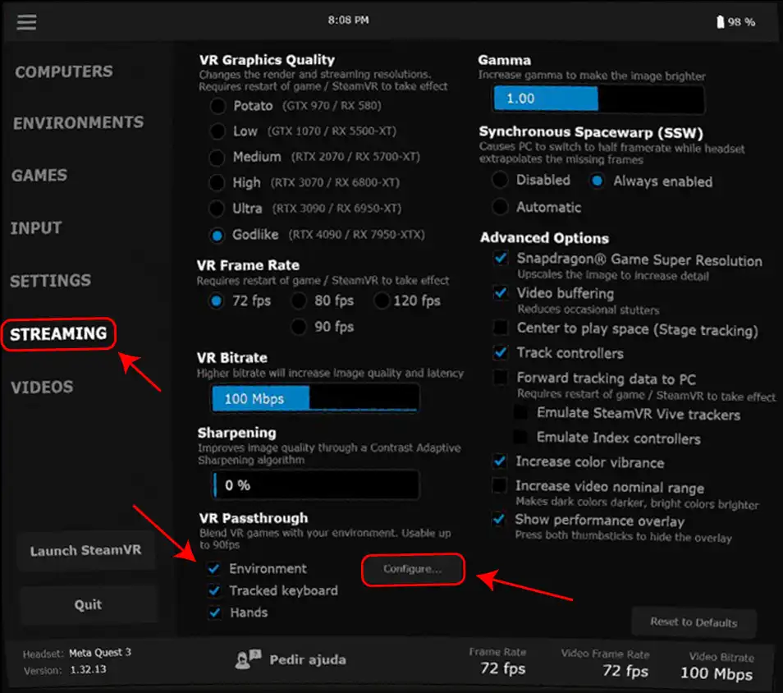The height and width of the screenshot is (693, 783).
Task: Click the Pedir ajuda help icon
Action: pos(248,659)
